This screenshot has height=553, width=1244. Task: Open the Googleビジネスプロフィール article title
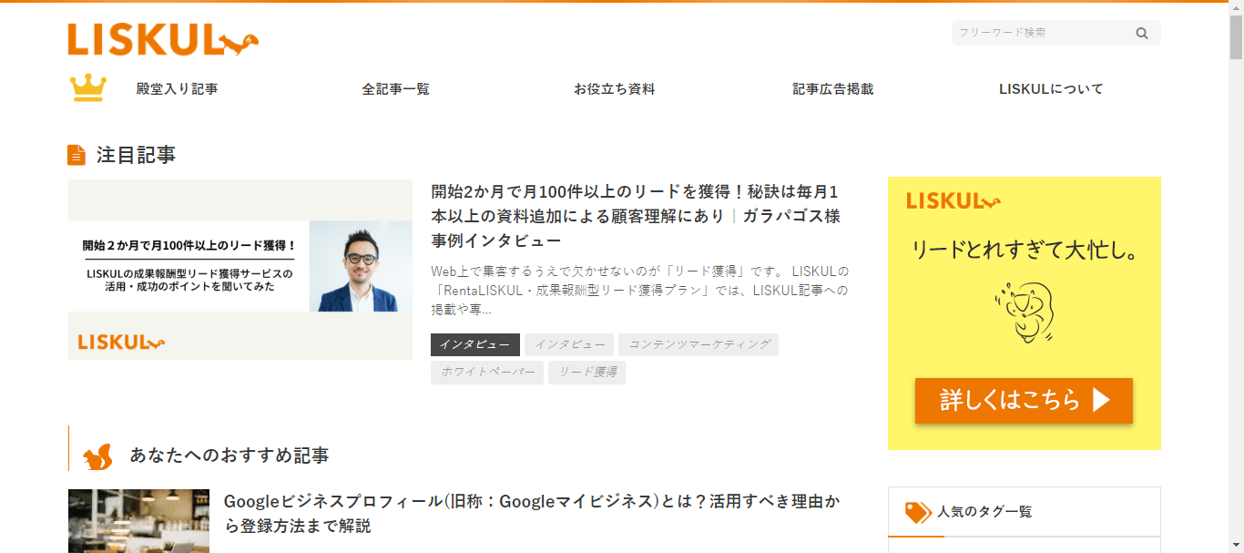[532, 514]
